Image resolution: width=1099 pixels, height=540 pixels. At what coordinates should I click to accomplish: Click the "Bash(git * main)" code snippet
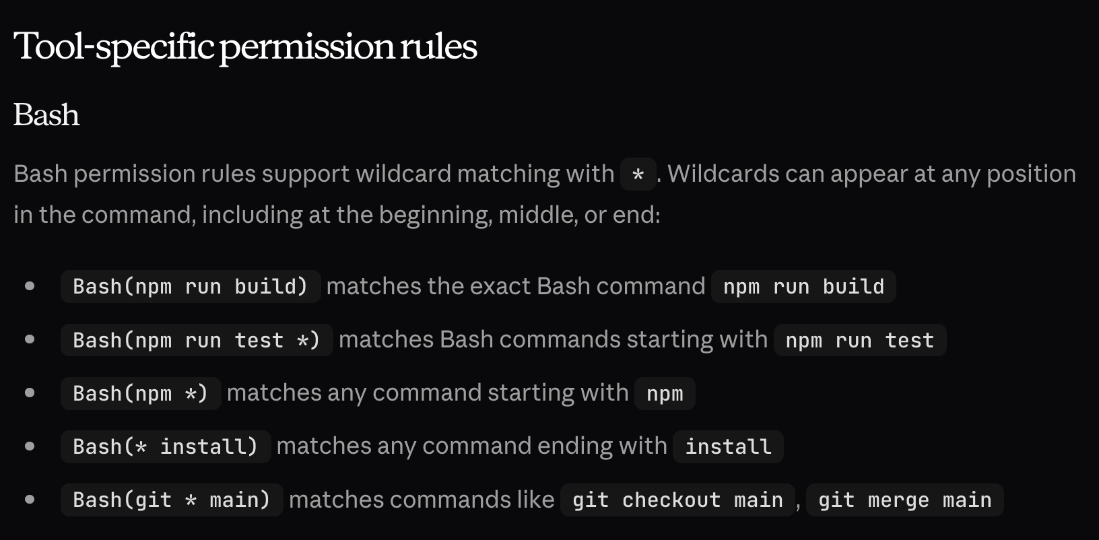tap(171, 500)
